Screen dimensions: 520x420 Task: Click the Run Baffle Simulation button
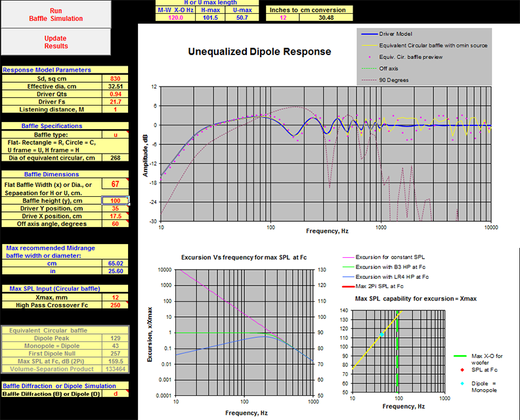(56, 14)
